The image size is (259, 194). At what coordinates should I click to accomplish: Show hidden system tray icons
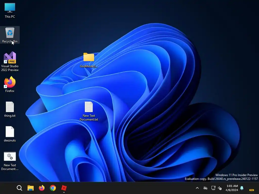click(197, 188)
